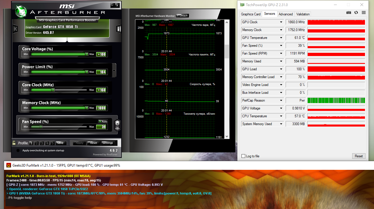This screenshot has width=374, height=209.
Task: Select Afterburner profile slot 4
Action: coord(47,143)
